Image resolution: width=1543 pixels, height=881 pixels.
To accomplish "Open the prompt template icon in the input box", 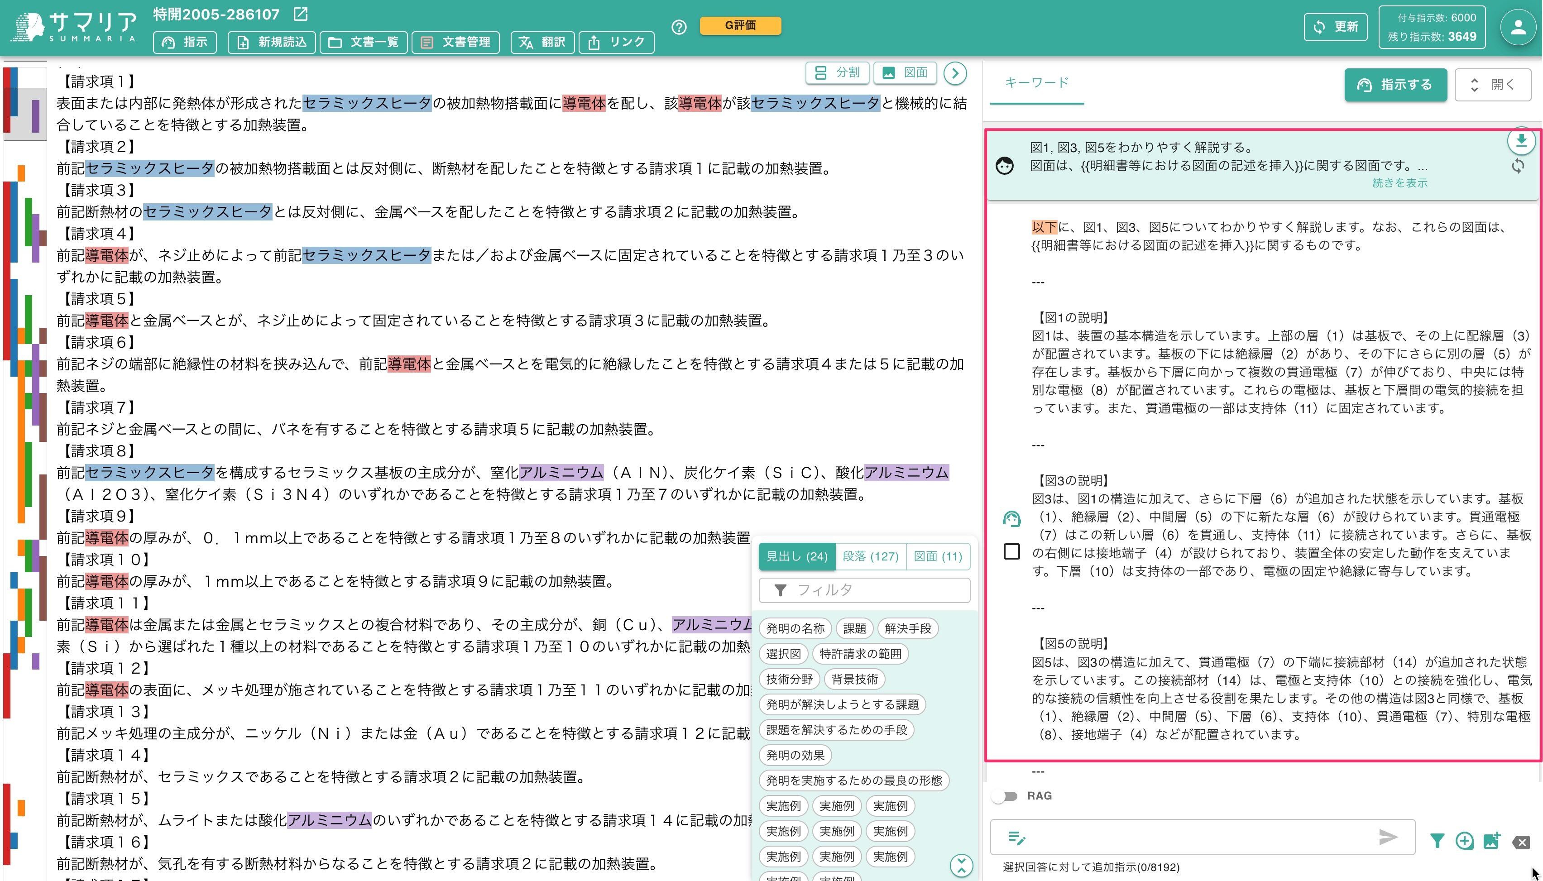I will tap(1016, 838).
